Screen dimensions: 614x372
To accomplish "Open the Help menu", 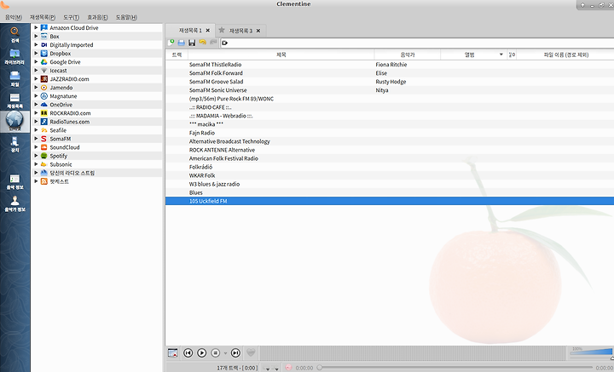I will coord(126,17).
